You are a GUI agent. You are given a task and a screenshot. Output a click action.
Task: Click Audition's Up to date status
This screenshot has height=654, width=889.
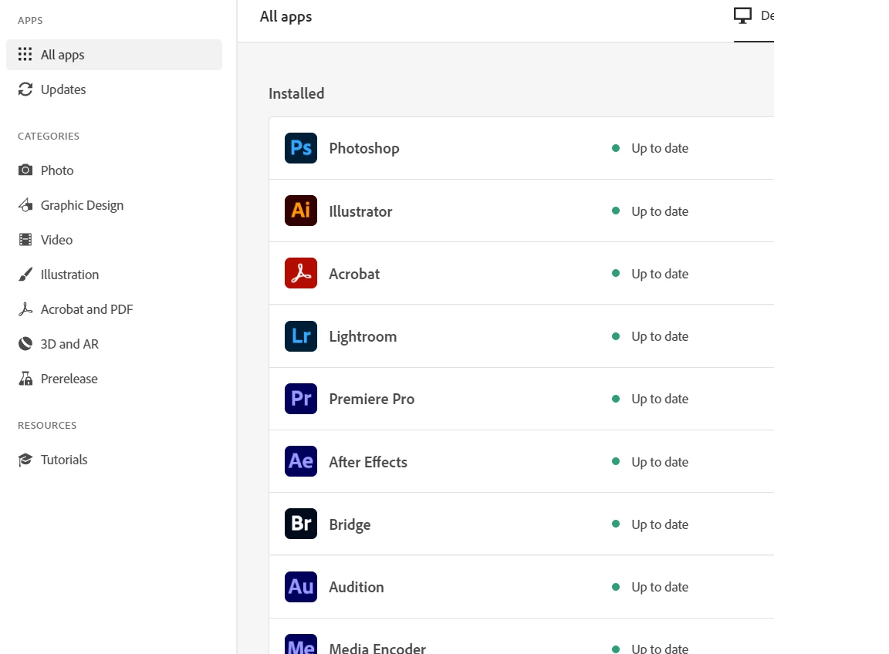click(x=651, y=587)
